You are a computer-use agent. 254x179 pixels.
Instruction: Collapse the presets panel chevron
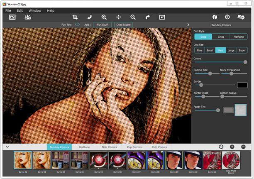tap(7, 147)
